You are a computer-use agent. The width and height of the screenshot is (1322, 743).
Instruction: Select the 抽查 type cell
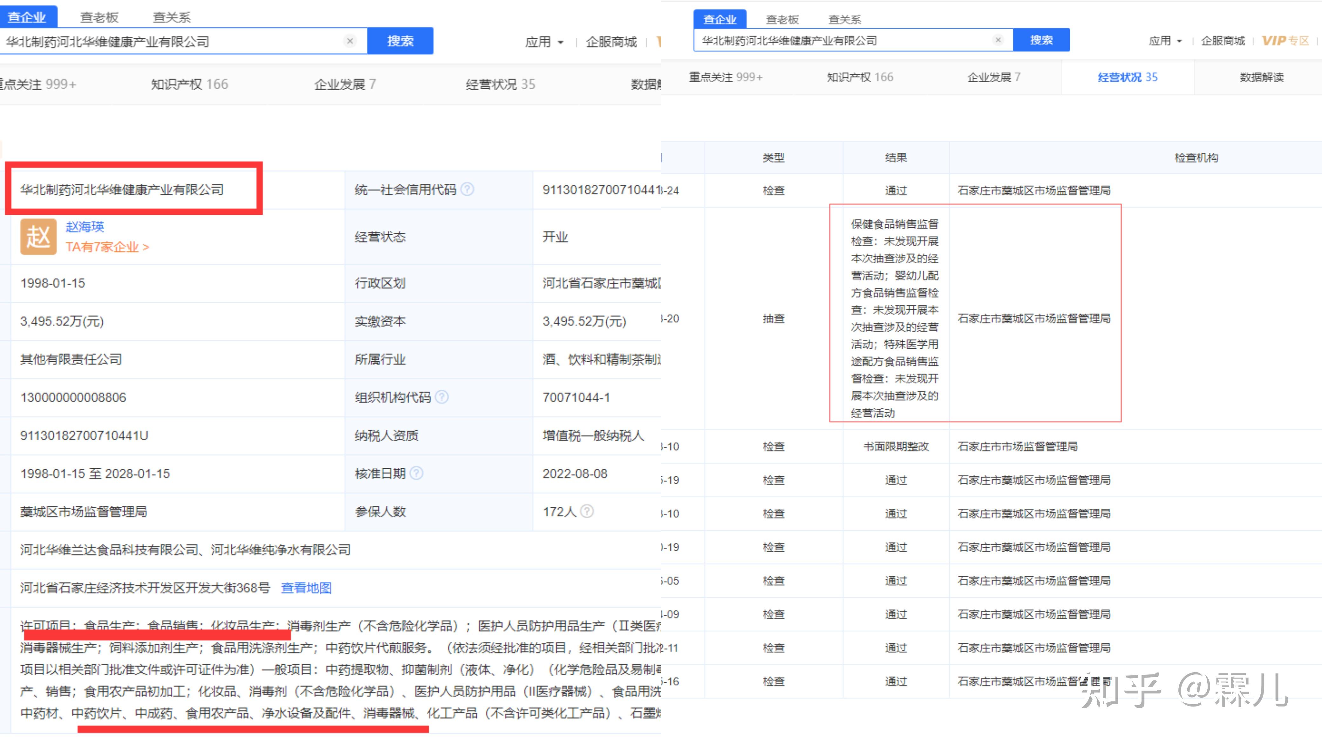pos(773,318)
